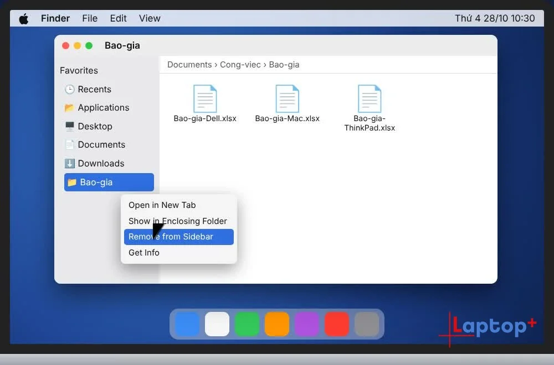Click the Desktop monitor icon
The width and height of the screenshot is (554, 365).
coord(70,126)
